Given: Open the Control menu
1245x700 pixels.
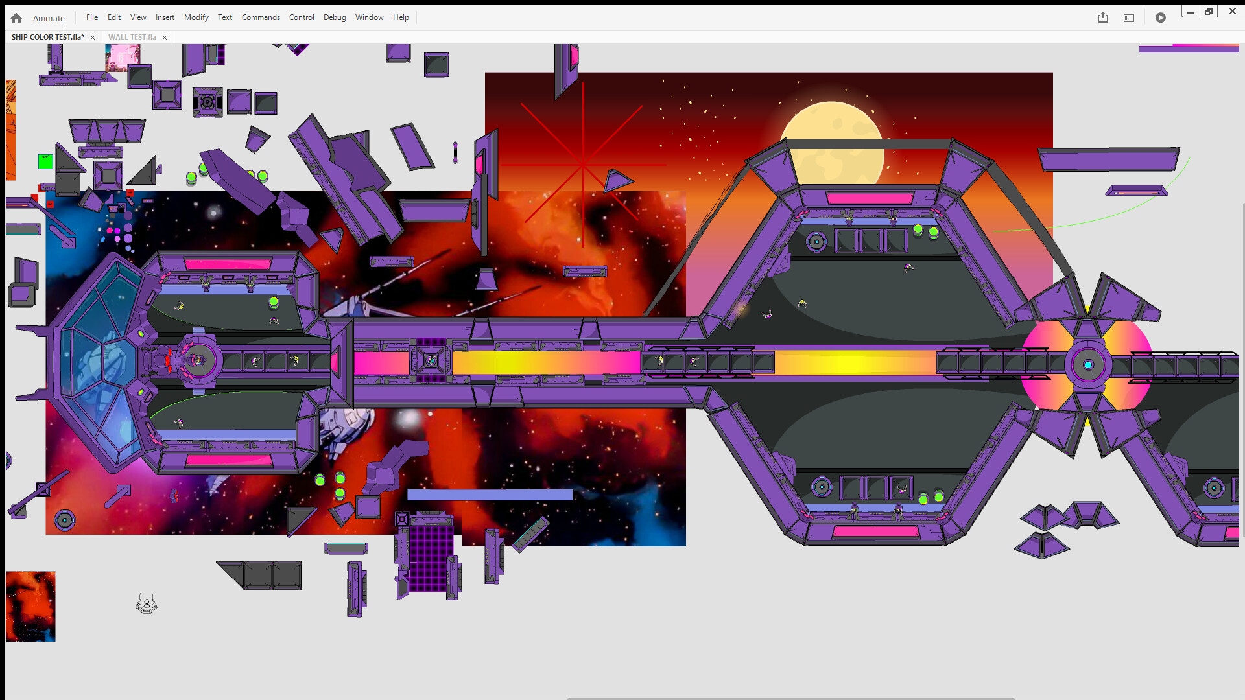Looking at the screenshot, I should coord(302,17).
